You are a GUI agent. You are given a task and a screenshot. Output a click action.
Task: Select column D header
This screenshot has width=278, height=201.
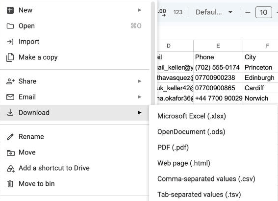click(176, 46)
